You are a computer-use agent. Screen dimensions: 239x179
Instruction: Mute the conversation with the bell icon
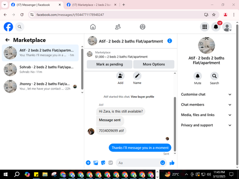(197, 76)
